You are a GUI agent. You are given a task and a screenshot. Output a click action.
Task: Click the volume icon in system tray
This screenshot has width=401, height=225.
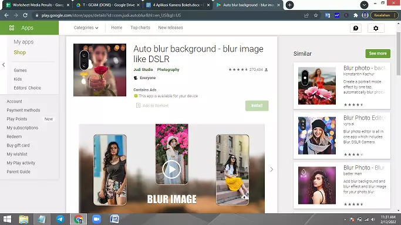point(373,219)
